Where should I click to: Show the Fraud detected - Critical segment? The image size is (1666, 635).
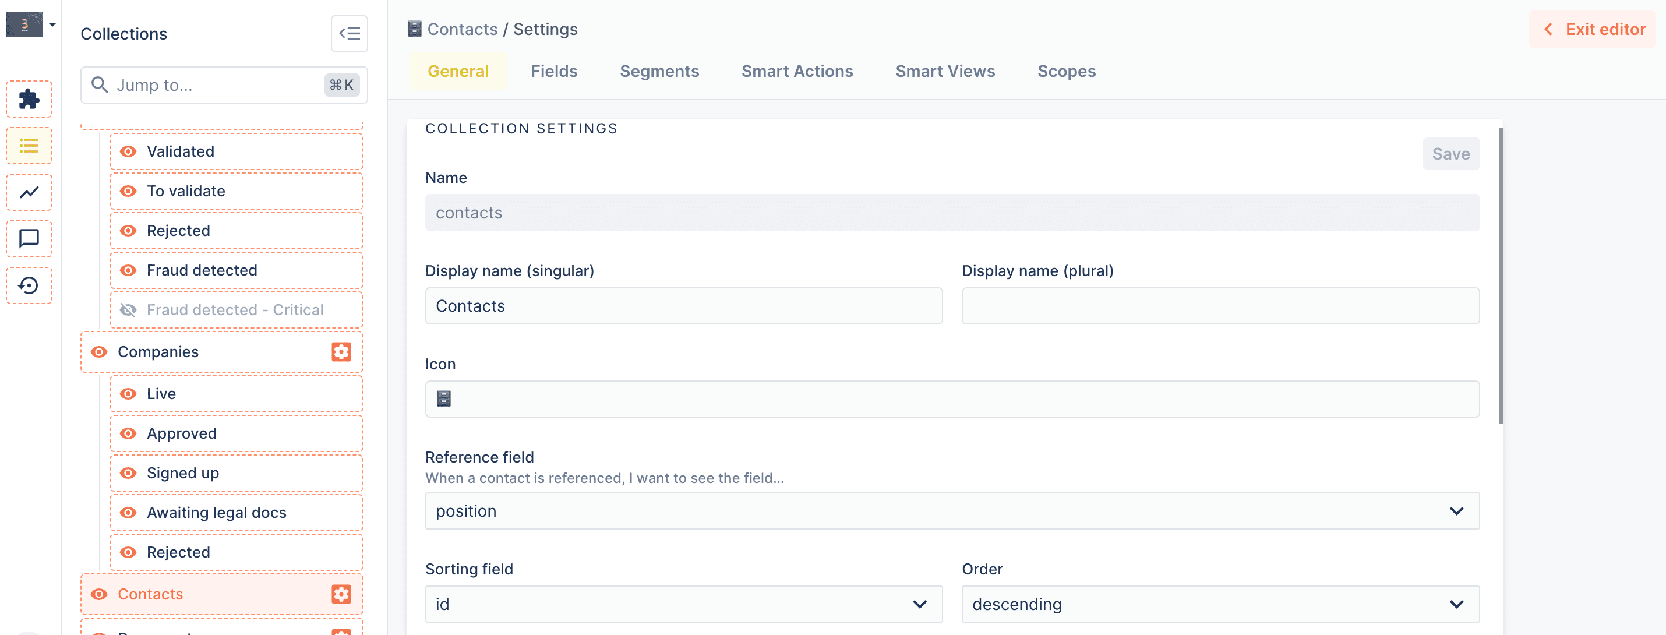point(129,310)
